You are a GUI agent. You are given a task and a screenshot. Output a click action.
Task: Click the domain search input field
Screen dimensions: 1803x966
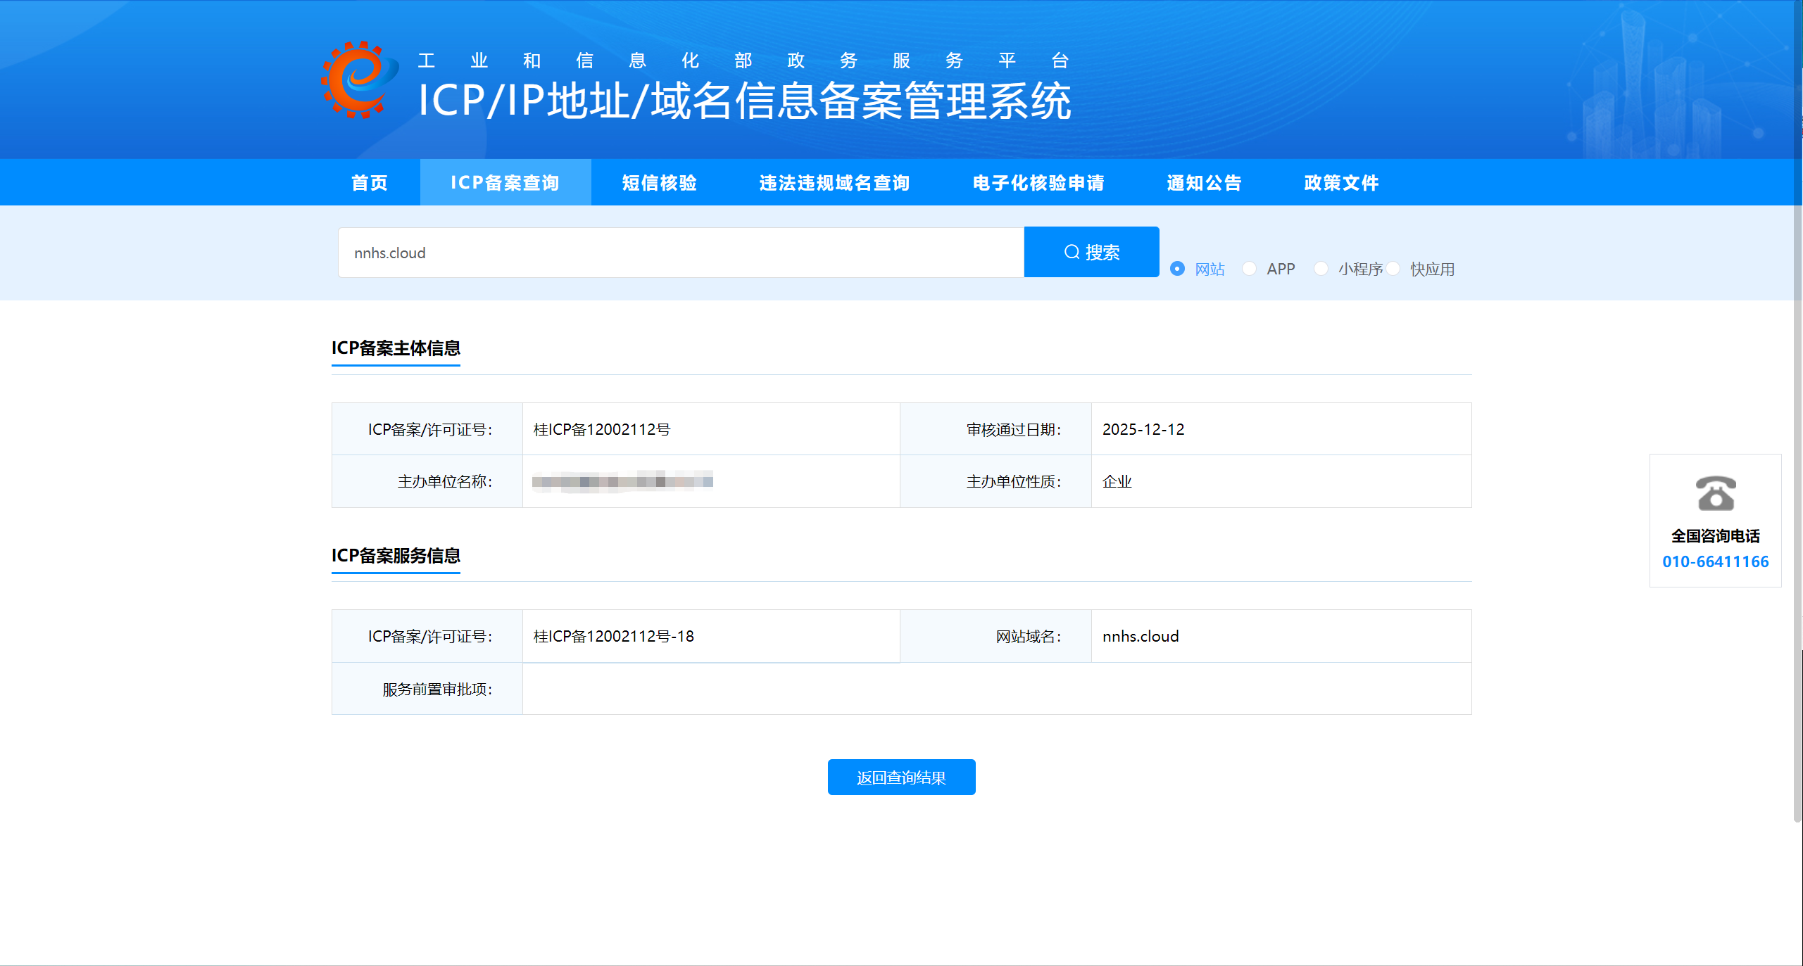coord(680,253)
